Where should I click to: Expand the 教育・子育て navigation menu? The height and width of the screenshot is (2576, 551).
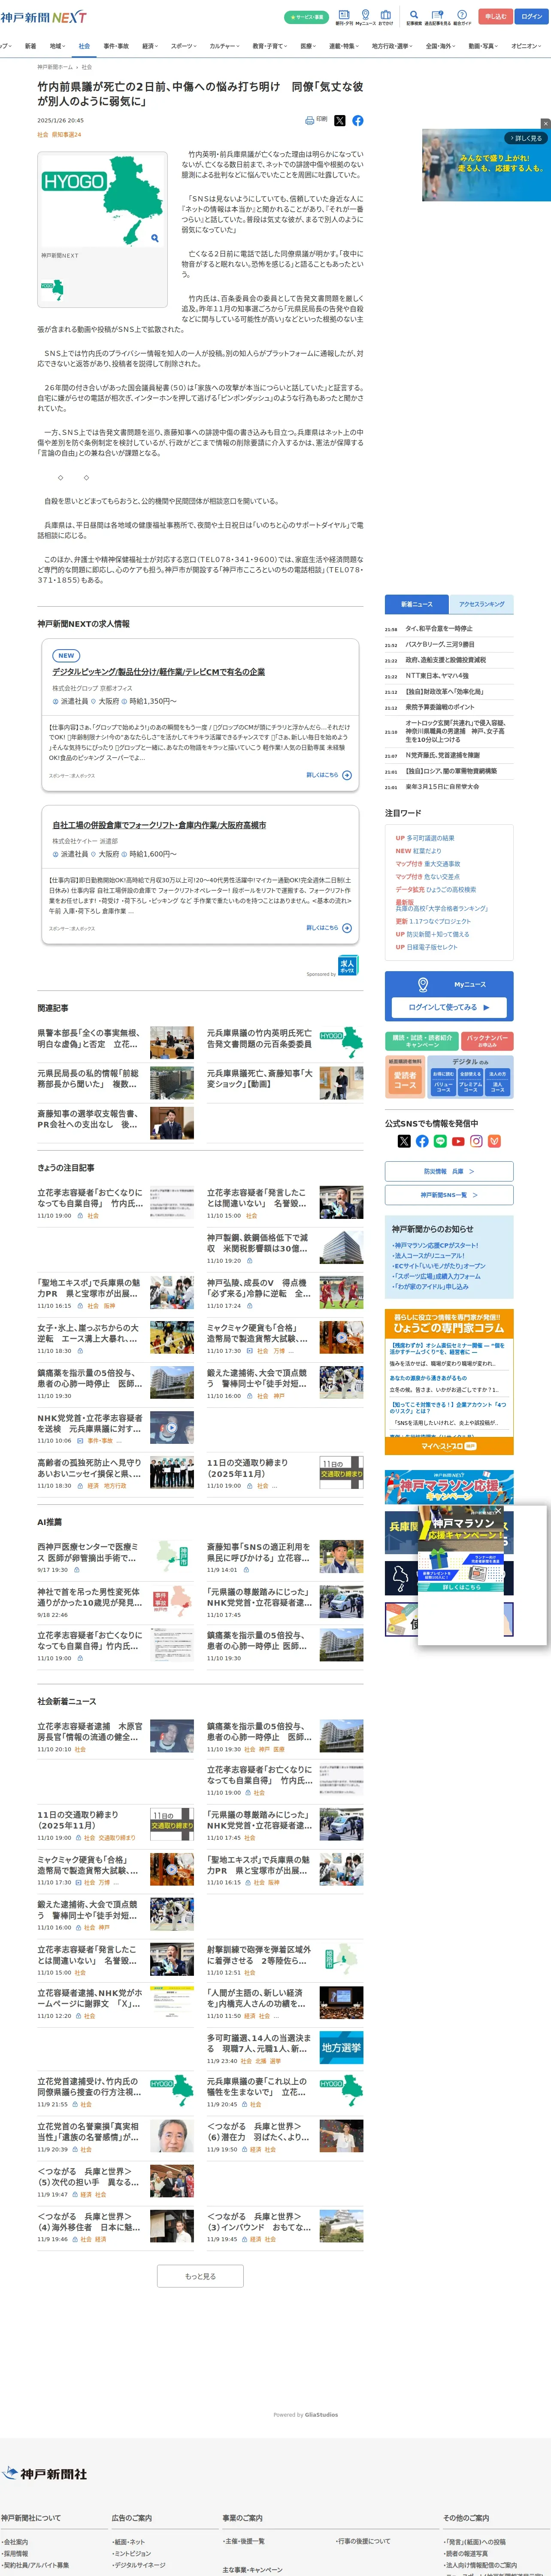270,46
